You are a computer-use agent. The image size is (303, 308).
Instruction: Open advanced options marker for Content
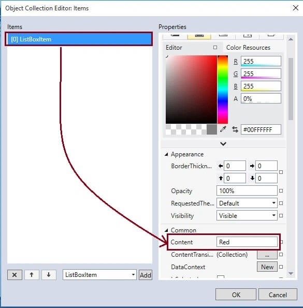tap(281, 242)
